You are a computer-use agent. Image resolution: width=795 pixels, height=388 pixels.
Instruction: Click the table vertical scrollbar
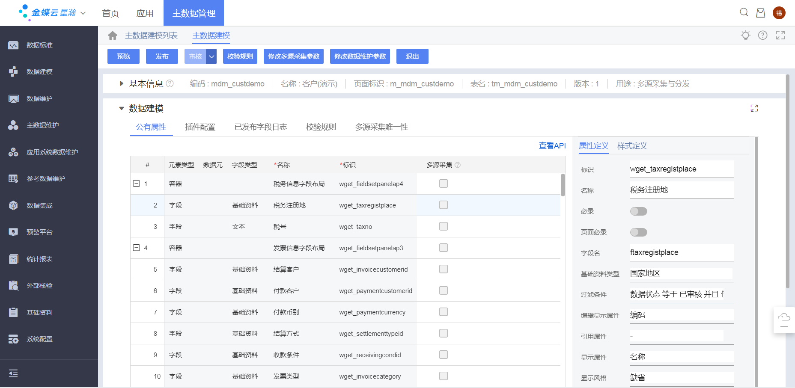point(563,185)
